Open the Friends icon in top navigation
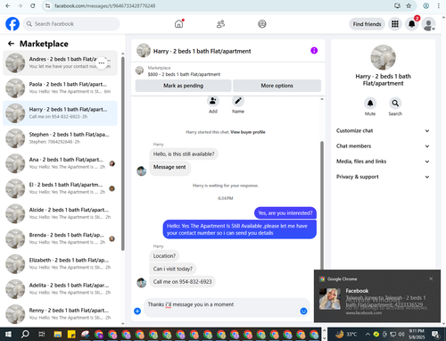The height and width of the screenshot is (341, 446). [x=220, y=24]
